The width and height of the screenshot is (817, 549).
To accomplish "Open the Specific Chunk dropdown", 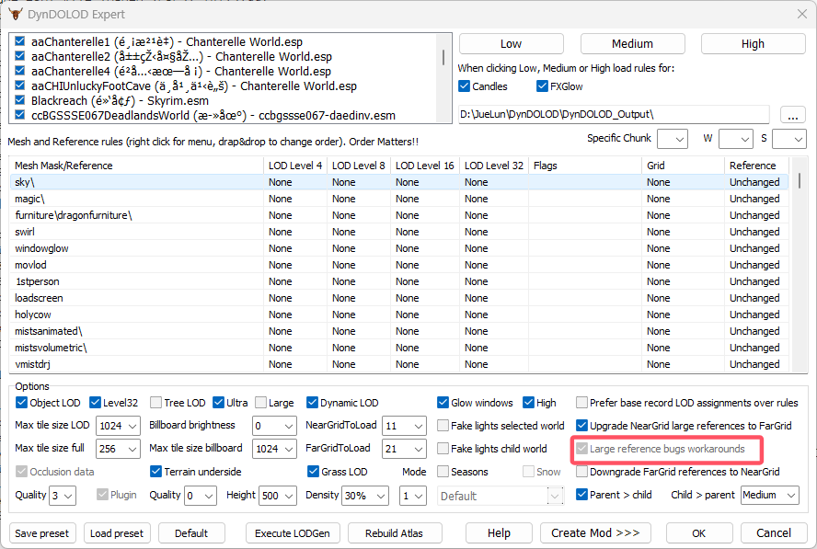I will click(673, 139).
